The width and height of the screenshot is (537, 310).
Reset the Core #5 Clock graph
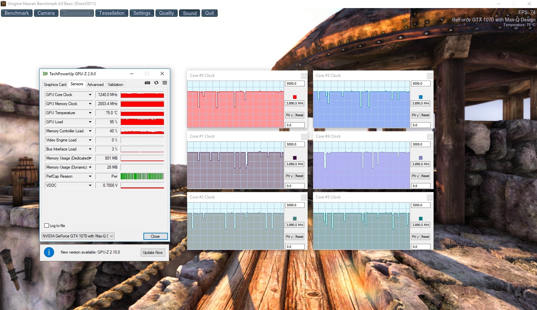[x=426, y=237]
